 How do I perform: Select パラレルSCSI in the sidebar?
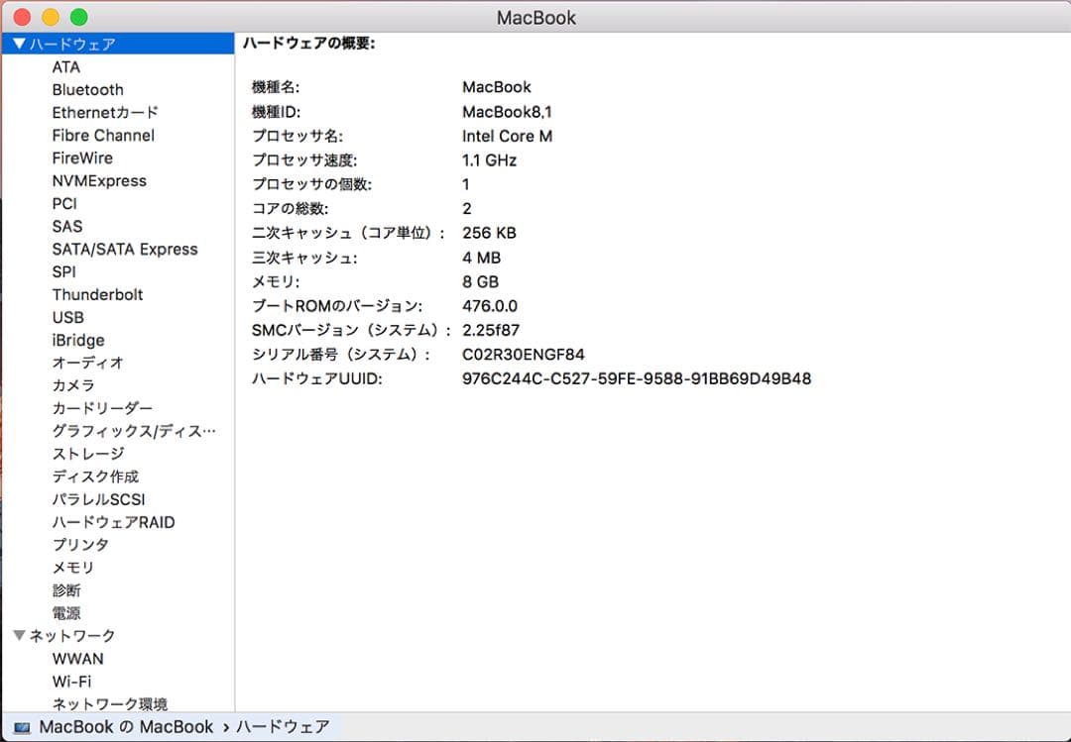pos(98,499)
